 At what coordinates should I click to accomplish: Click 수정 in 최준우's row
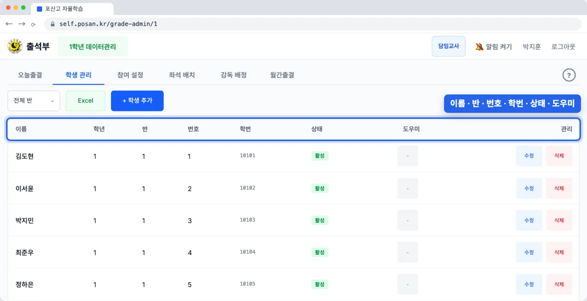click(529, 252)
